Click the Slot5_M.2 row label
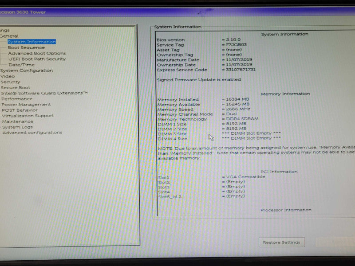Screen dimensions: 355x266 [x=170, y=197]
